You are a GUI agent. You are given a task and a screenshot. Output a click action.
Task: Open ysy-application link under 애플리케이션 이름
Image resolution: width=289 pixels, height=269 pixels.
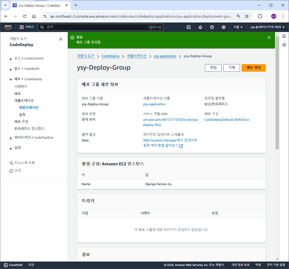pos(154,104)
